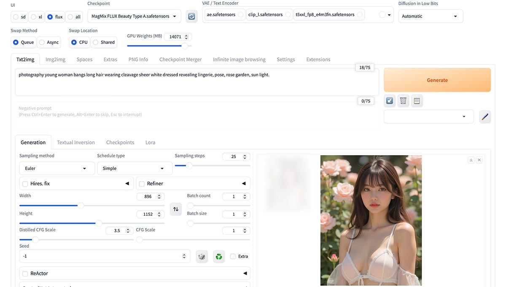Click the clipboard icon under Generate
Image resolution: width=506 pixels, height=287 pixels.
417,100
